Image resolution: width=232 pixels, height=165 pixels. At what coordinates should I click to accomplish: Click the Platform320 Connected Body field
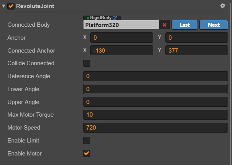(121, 25)
